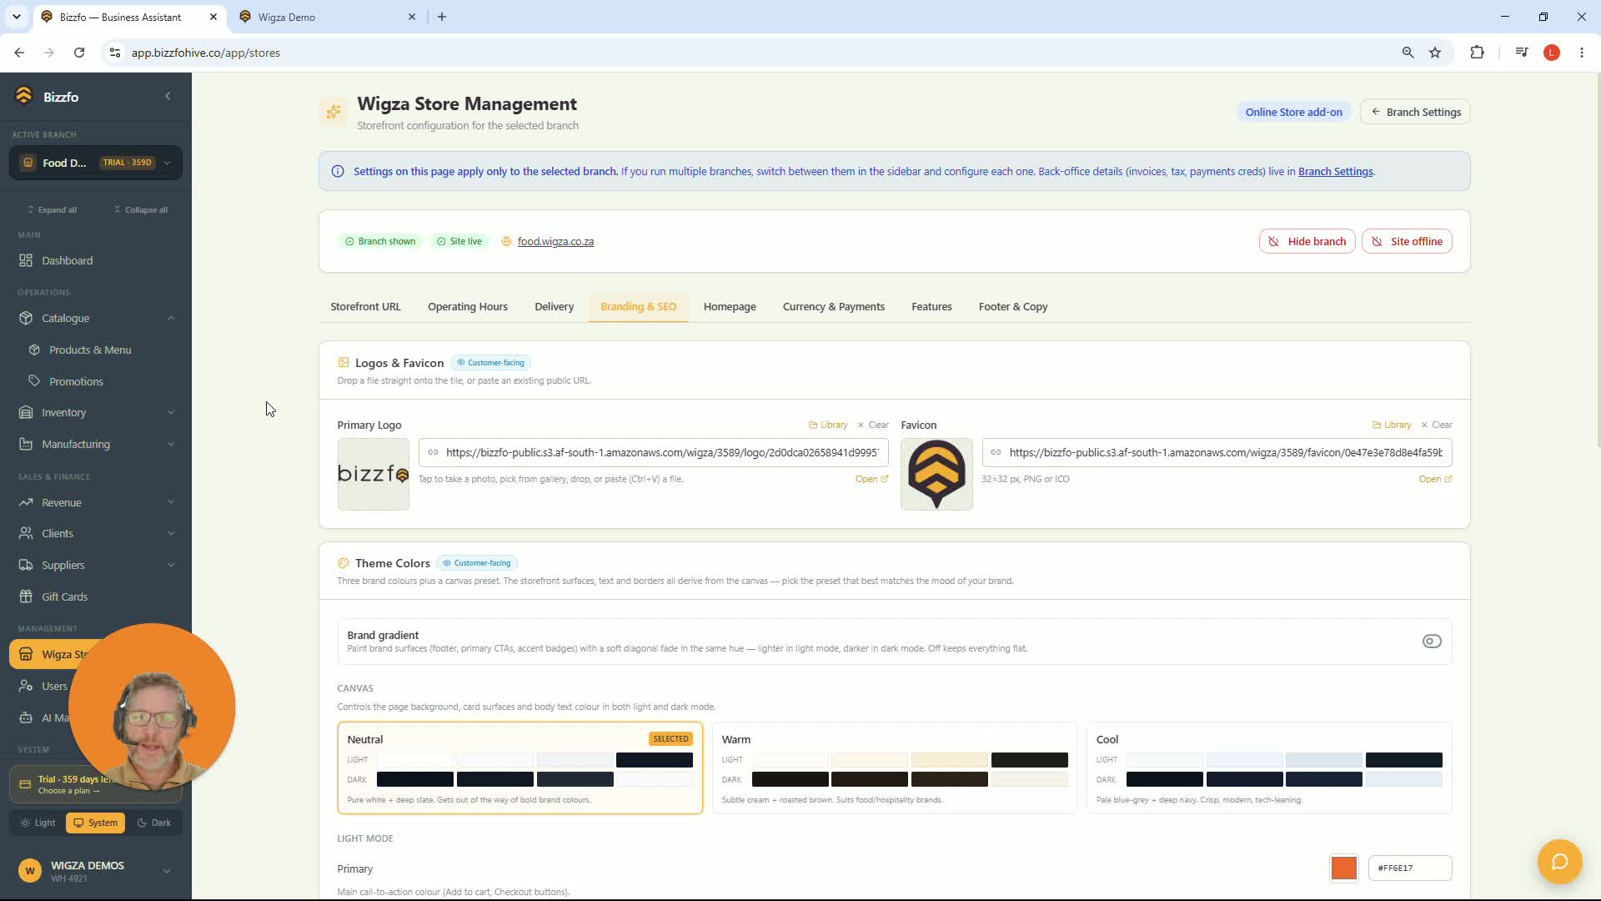The image size is (1601, 901).
Task: Switch to the Homepage tab
Action: coord(730,306)
